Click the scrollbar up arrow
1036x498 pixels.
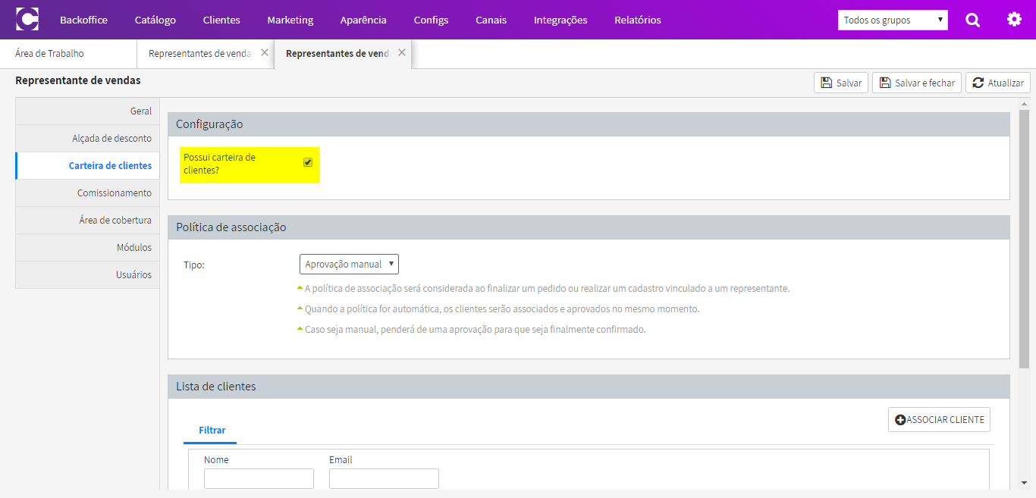pos(1024,104)
